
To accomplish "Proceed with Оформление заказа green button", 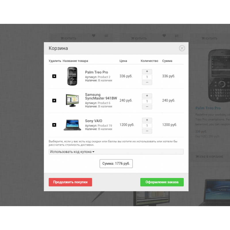I will coord(162,182).
